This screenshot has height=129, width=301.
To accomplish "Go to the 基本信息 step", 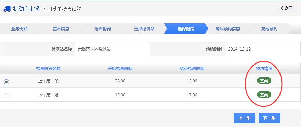I will pos(61,29).
